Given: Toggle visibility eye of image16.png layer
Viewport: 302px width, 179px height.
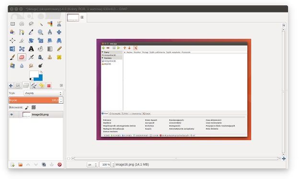Looking at the screenshot, I should (x=12, y=114).
